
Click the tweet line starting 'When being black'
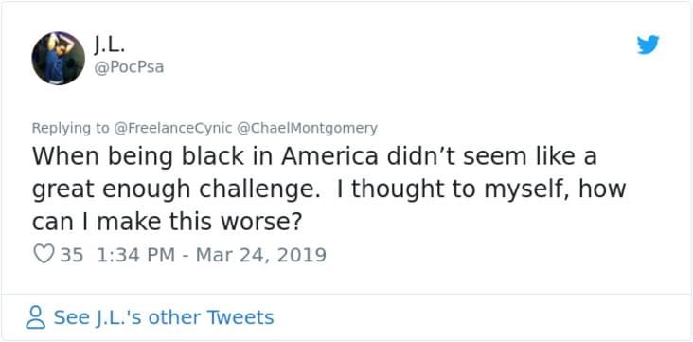point(314,156)
